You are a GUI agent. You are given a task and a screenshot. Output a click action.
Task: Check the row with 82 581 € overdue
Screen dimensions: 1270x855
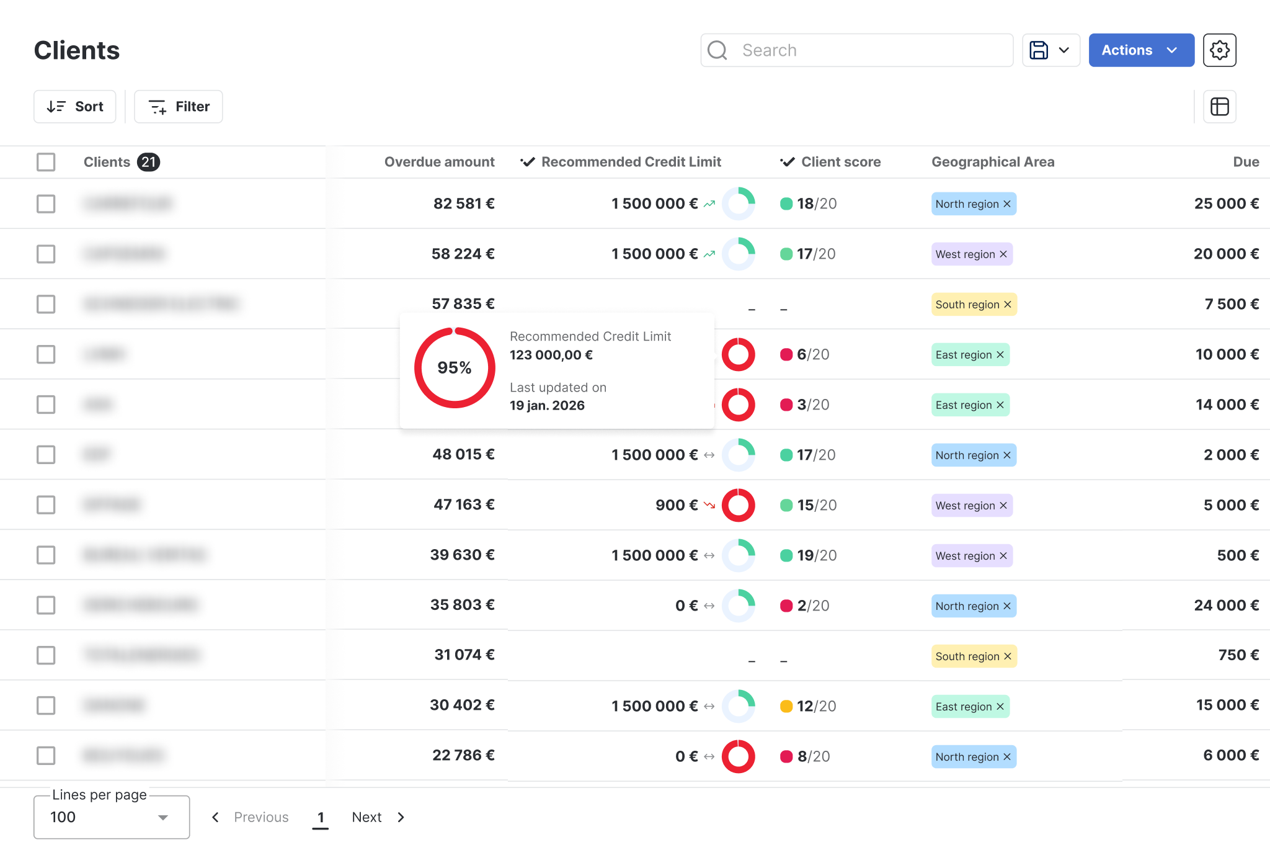46,204
